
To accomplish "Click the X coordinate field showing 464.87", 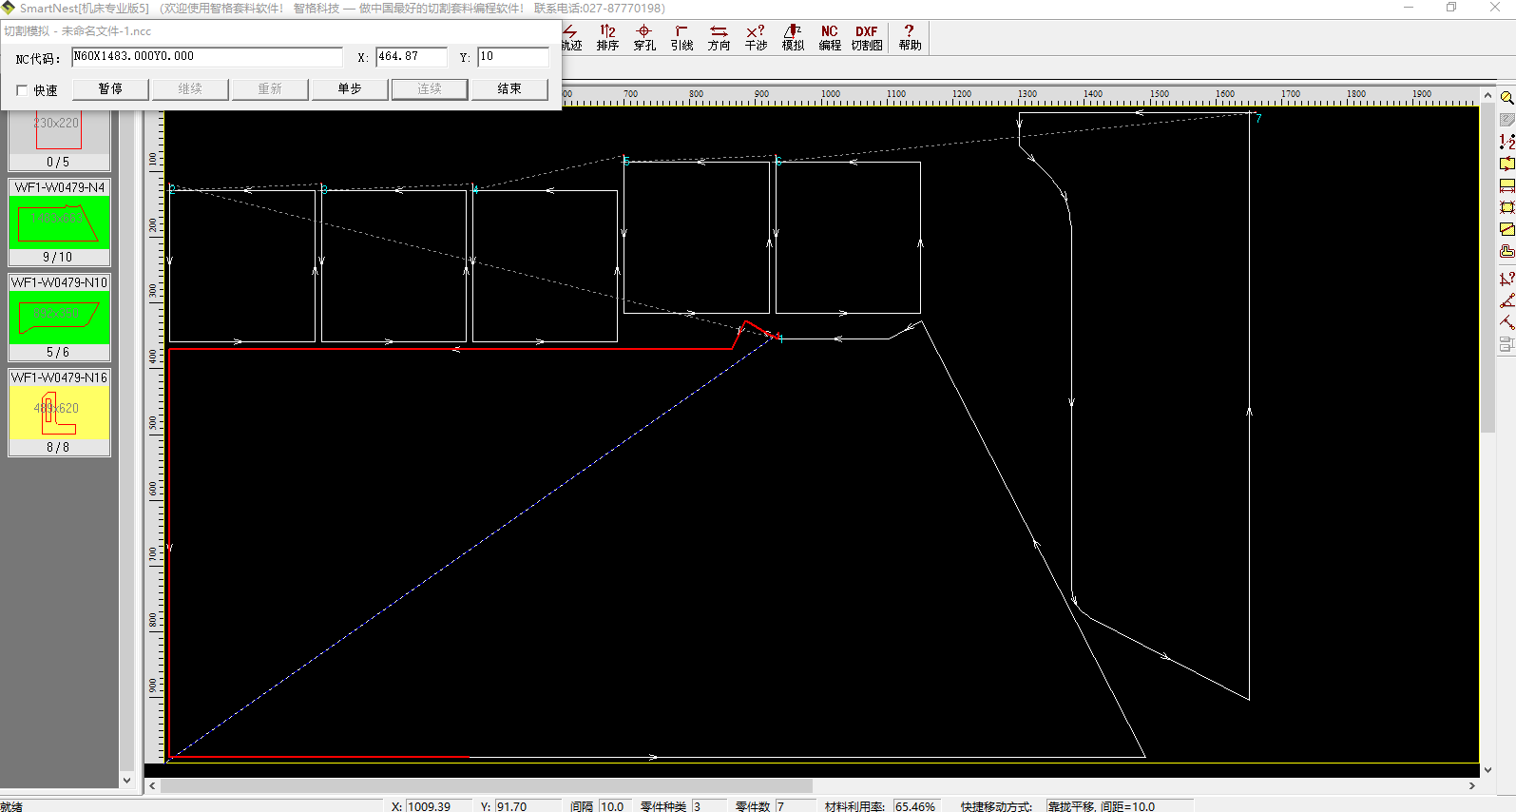I will (x=412, y=57).
